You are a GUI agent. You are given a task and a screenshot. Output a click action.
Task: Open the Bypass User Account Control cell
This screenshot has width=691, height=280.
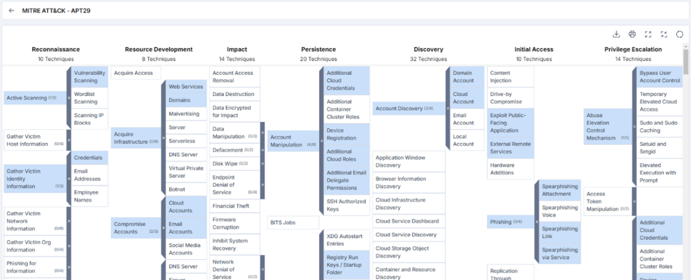pos(659,76)
